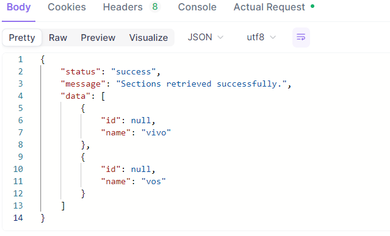Click line number 9 in the gutter
The width and height of the screenshot is (390, 236).
pos(20,157)
